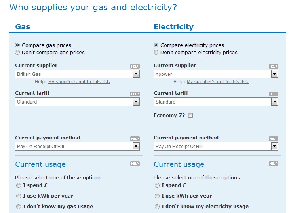Open HELP icon beside electricity Current tariff
This screenshot has height=213, width=308.
(274, 94)
